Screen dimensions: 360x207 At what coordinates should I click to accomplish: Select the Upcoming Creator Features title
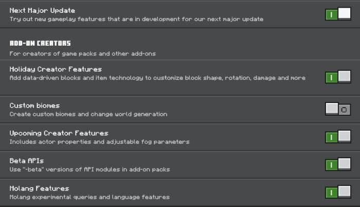point(59,133)
